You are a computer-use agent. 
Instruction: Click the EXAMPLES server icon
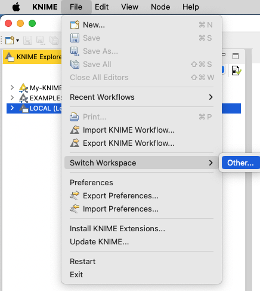[x=23, y=98]
